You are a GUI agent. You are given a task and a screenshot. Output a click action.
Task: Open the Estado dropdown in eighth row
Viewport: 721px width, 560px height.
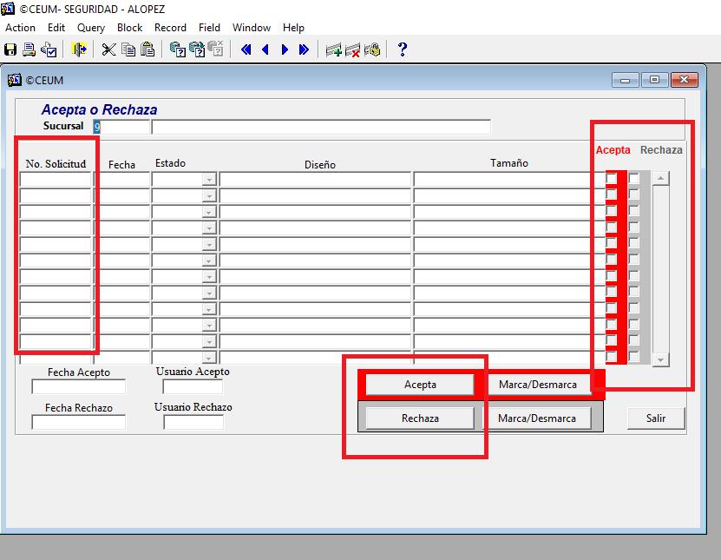(209, 293)
